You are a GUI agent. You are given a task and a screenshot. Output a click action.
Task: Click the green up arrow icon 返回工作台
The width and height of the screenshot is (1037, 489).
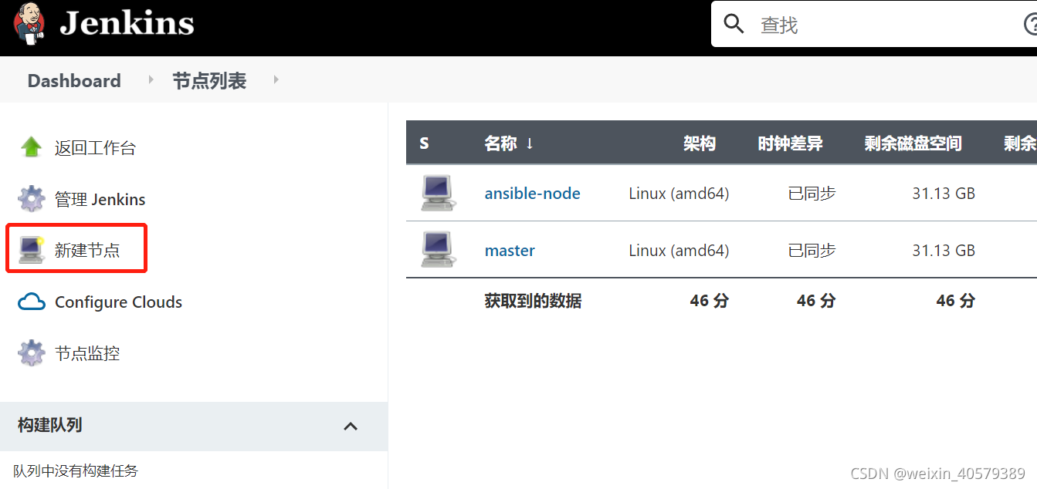click(x=31, y=147)
